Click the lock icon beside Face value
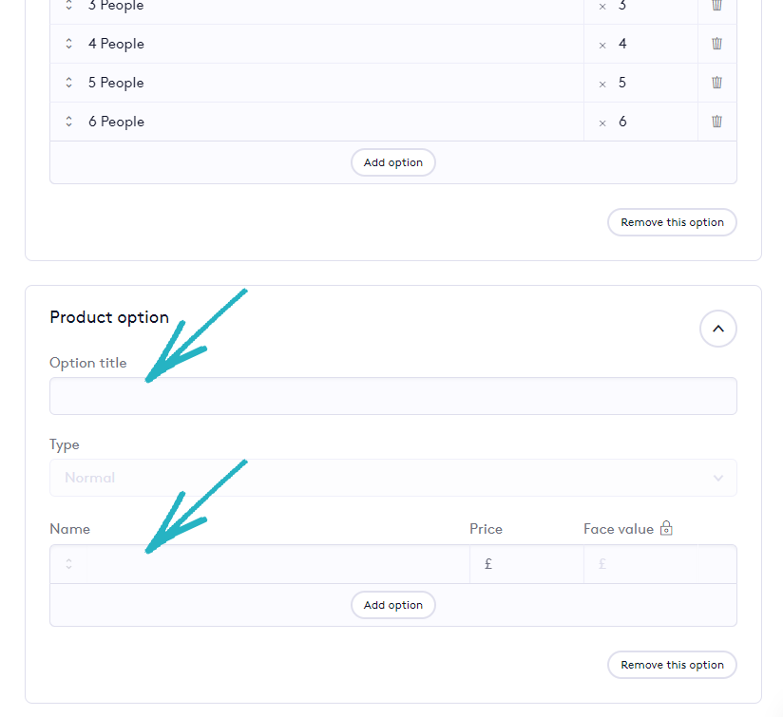Screen dimensions: 783x717 [x=666, y=529]
